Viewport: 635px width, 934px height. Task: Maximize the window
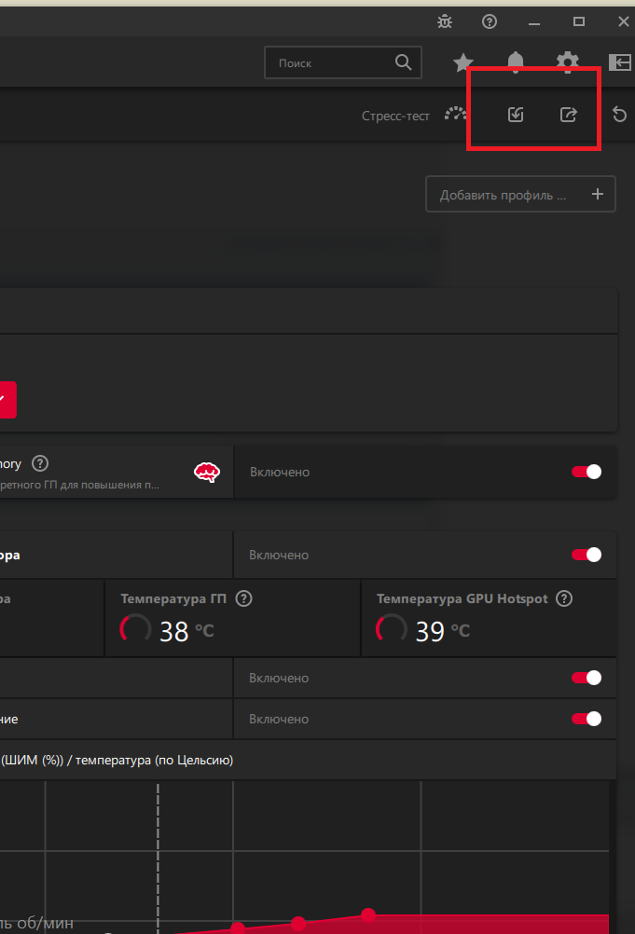pos(578,22)
